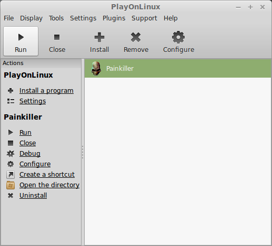
Task: Click the Uninstall link in sidebar
Action: coord(33,196)
